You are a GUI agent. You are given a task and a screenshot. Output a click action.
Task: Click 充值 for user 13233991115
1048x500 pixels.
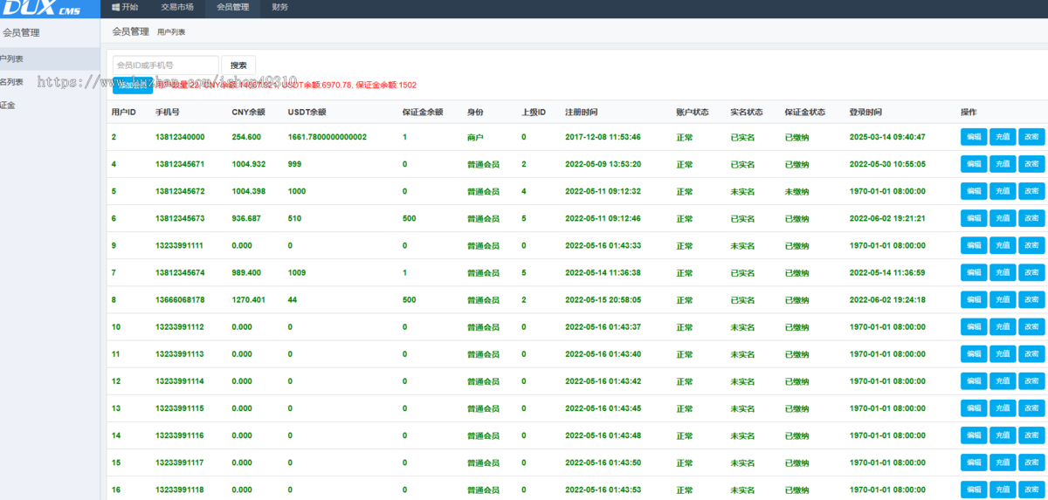[1003, 408]
